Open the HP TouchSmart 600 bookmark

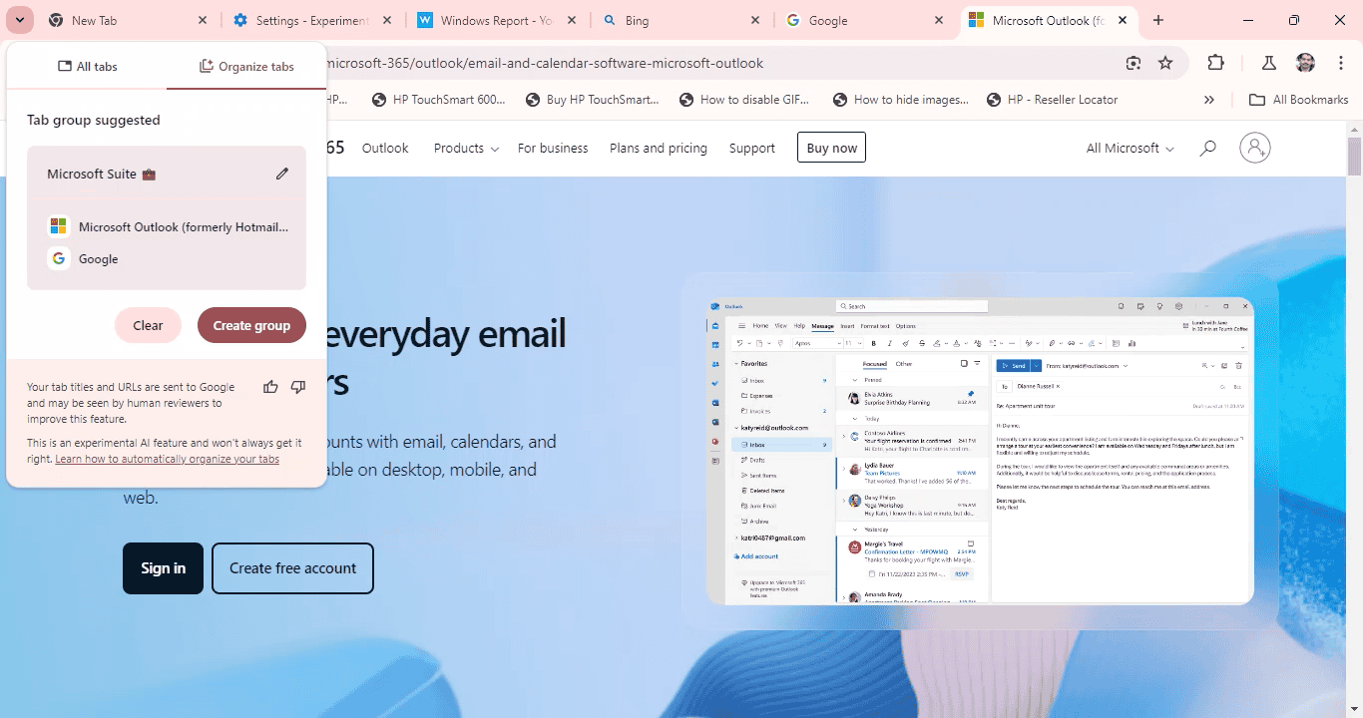(x=439, y=100)
